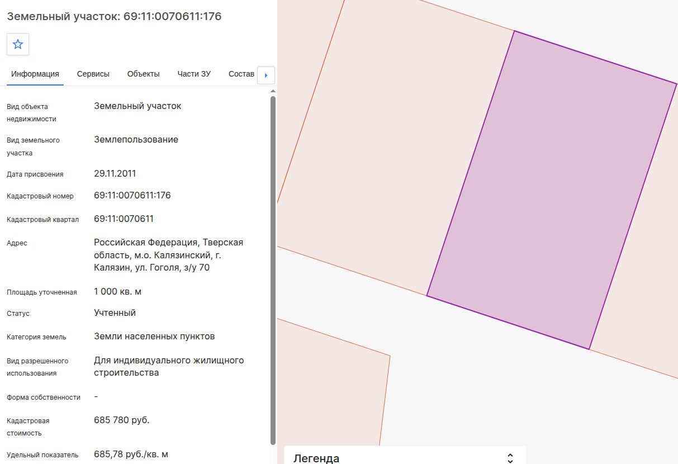Click the status value Учтенный
The width and height of the screenshot is (678, 464).
pyautogui.click(x=115, y=313)
